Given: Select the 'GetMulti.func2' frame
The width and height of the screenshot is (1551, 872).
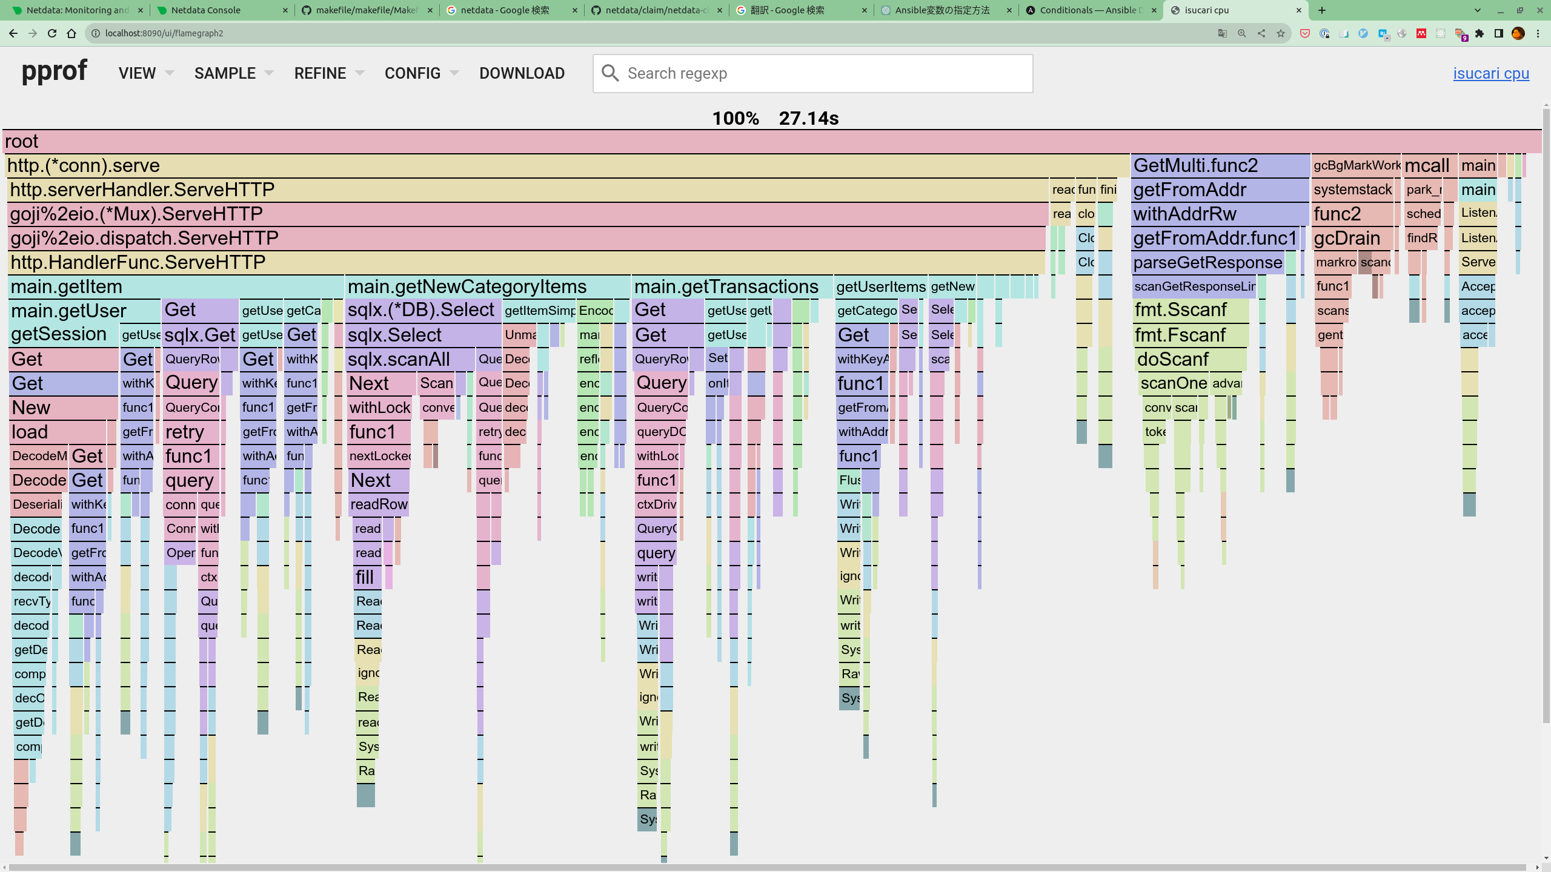Looking at the screenshot, I should coord(1220,165).
